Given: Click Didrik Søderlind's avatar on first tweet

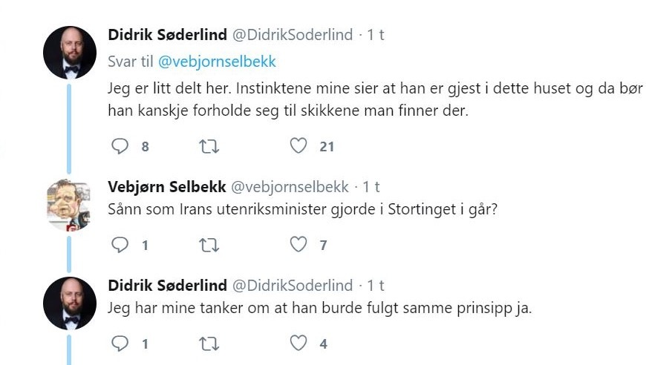Looking at the screenshot, I should point(71,53).
